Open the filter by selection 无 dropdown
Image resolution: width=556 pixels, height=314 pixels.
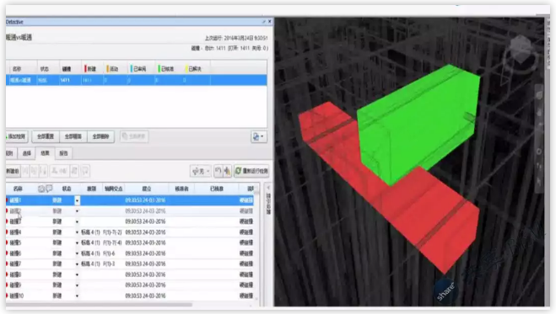201,171
